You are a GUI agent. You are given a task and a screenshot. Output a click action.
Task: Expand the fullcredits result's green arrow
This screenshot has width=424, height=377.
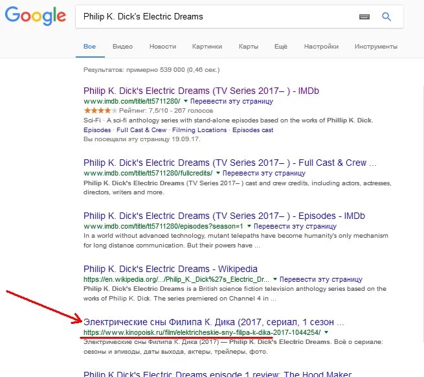tap(218, 174)
